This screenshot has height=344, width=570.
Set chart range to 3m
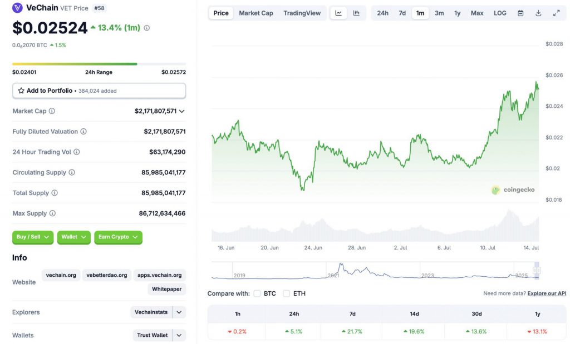[439, 13]
